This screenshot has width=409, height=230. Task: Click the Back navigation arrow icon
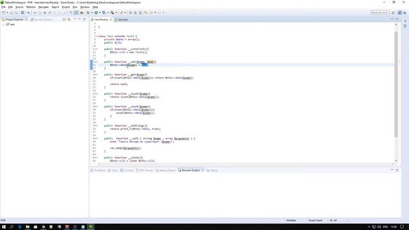coord(151,13)
